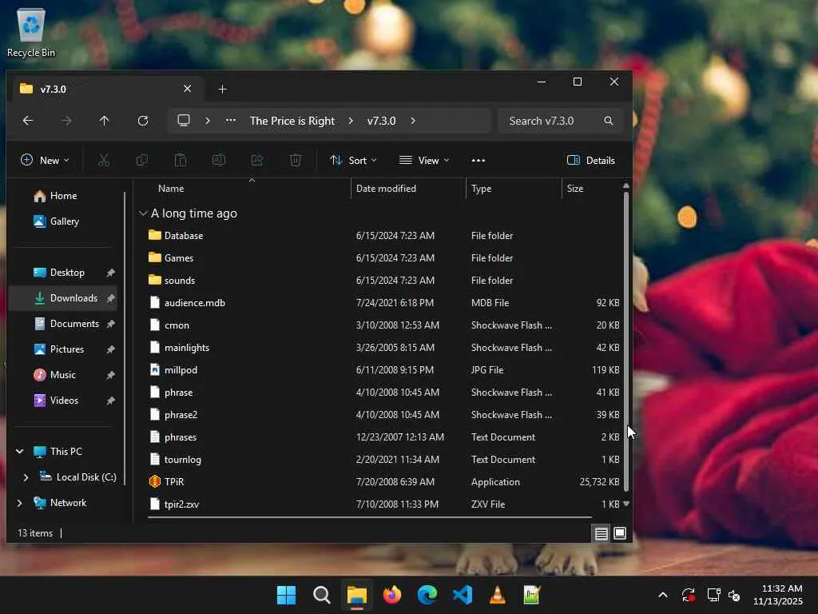
Task: Switch to details list view icon
Action: coord(601,533)
